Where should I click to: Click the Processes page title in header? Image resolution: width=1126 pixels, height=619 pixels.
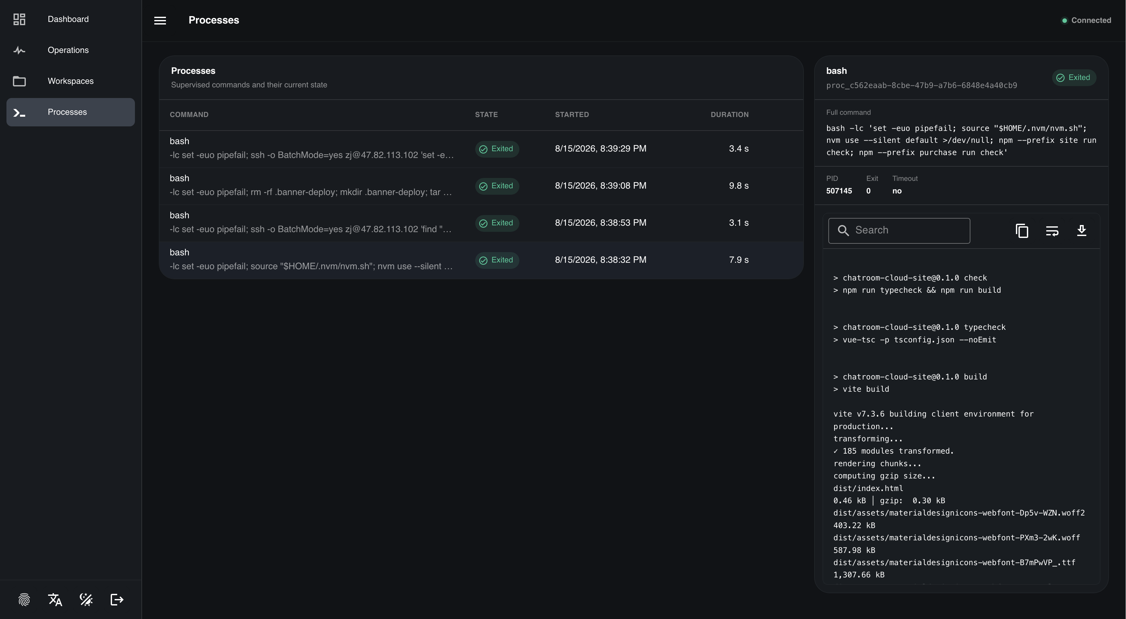point(214,21)
